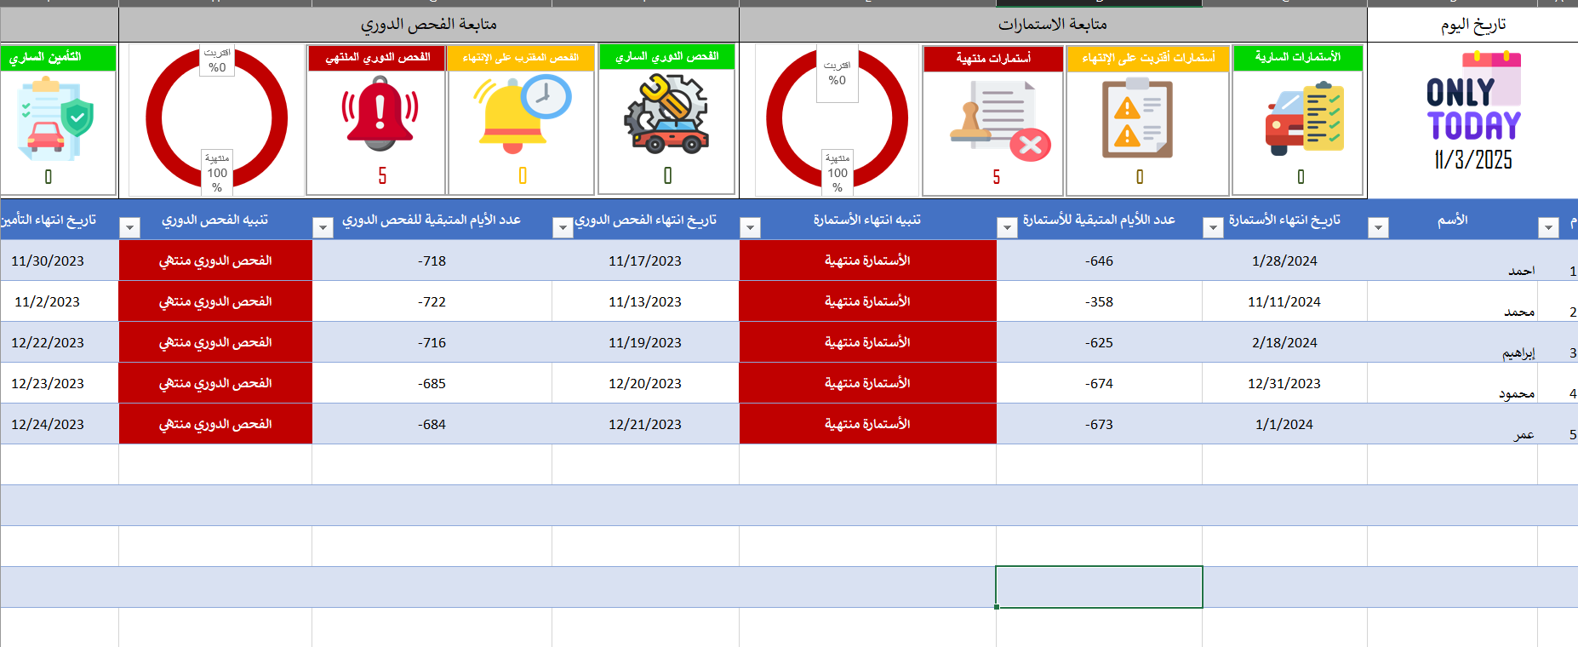The height and width of the screenshot is (647, 1578).
Task: Select the name cell إبراهيم
Action: click(1452, 342)
